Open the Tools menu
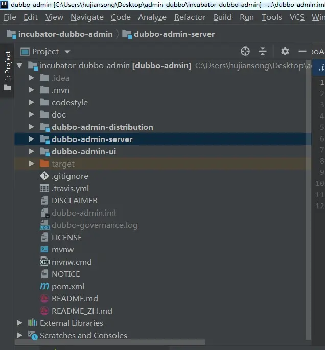 click(x=272, y=17)
